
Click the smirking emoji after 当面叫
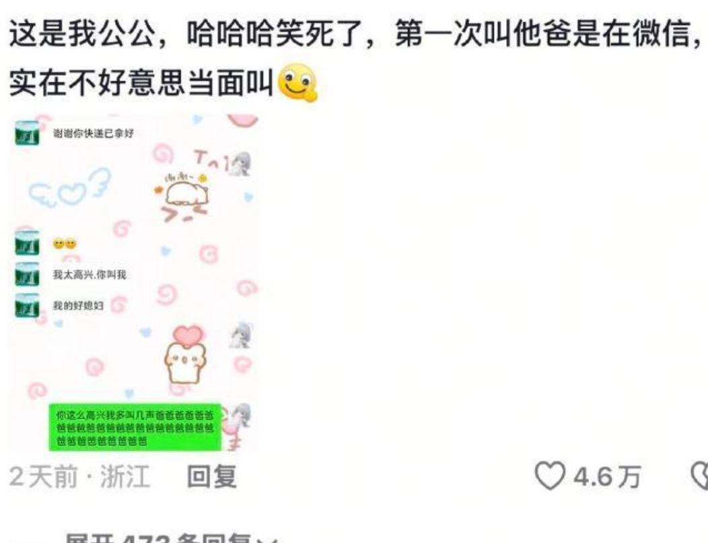[297, 82]
